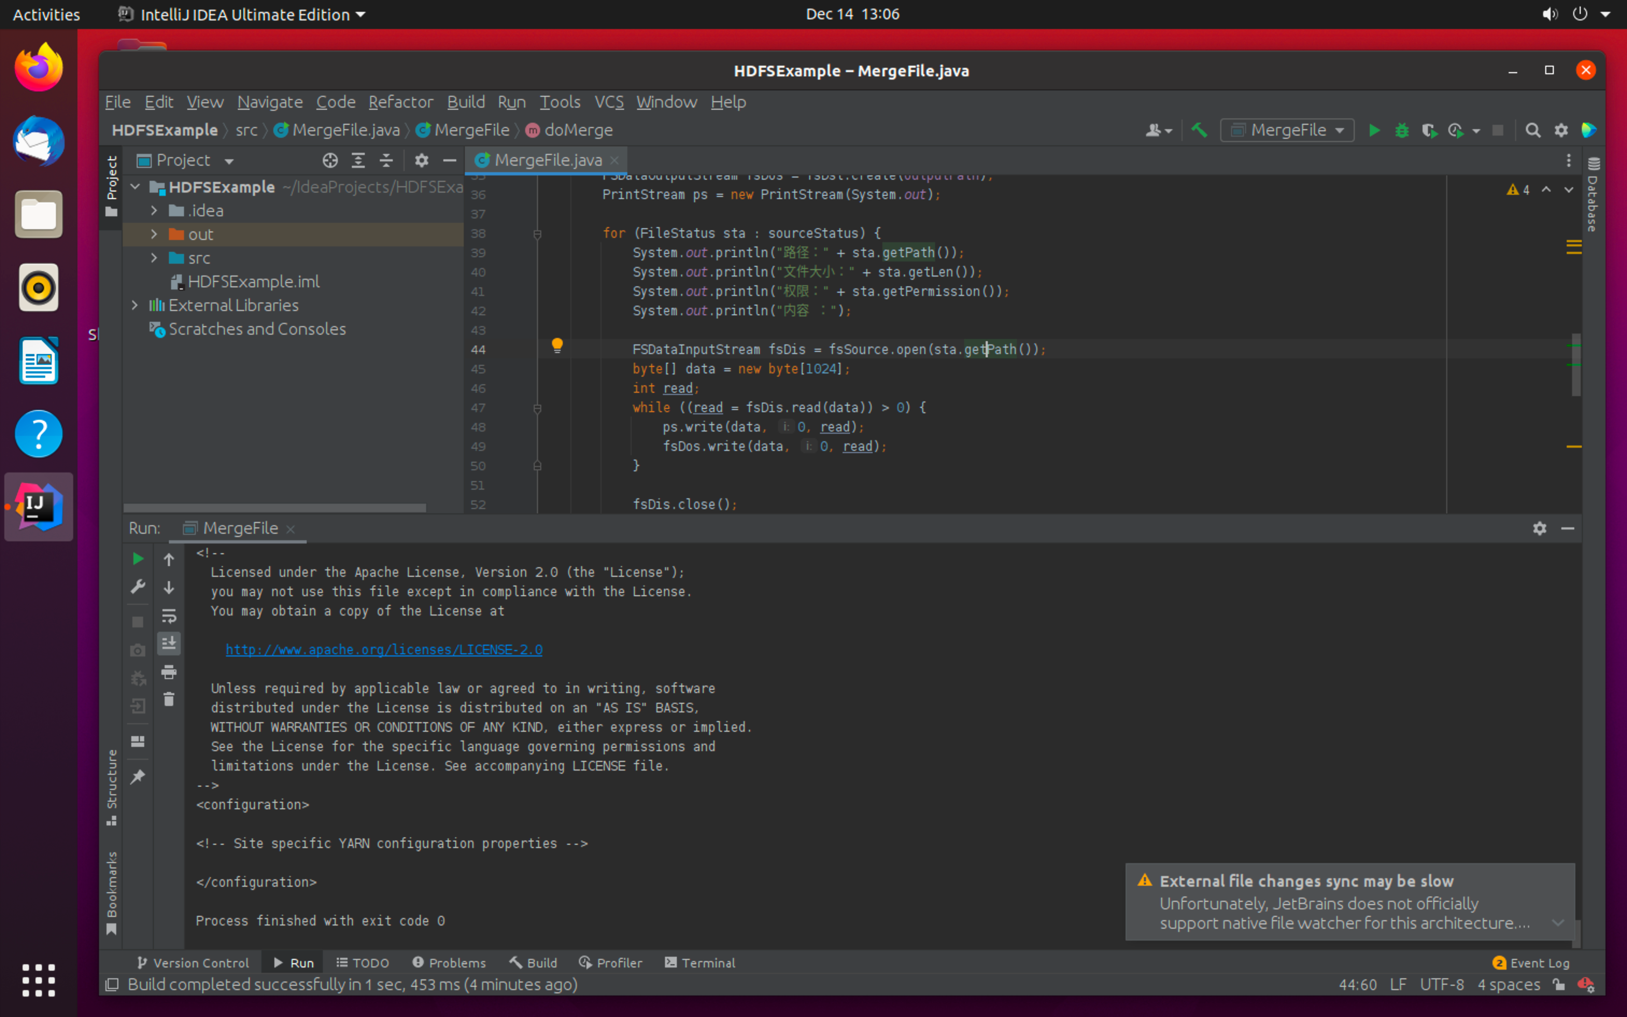Screen dimensions: 1627x1017
Task: Open Firefox from the dock
Action: click(x=38, y=67)
